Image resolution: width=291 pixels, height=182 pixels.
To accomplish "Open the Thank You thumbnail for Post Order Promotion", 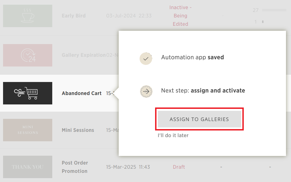I will [28, 167].
